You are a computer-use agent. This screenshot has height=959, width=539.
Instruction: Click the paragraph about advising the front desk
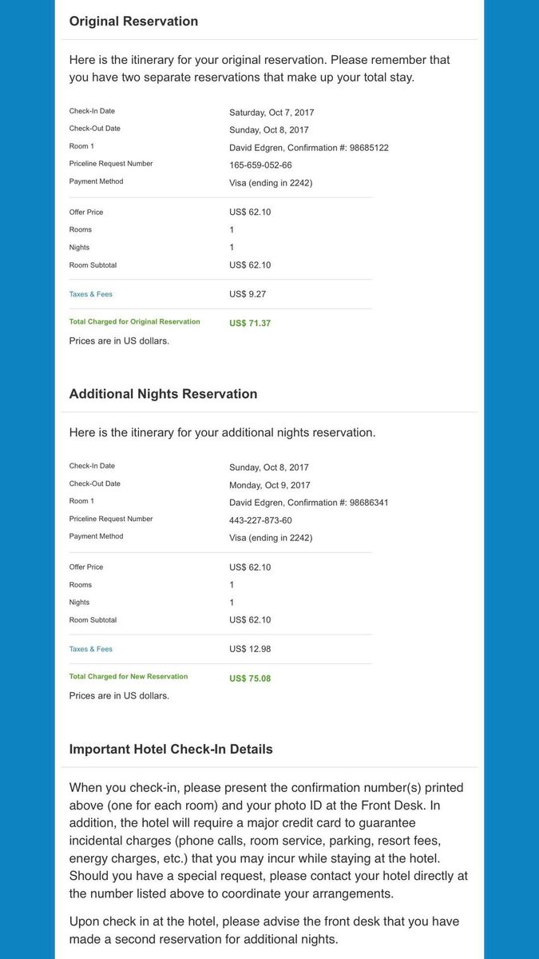coord(264,930)
